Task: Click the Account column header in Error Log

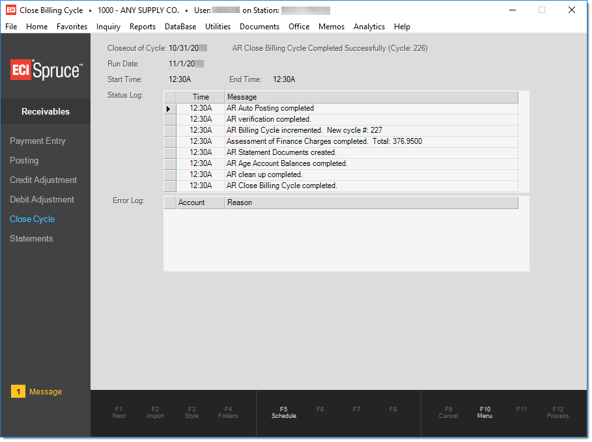Action: (x=201, y=202)
